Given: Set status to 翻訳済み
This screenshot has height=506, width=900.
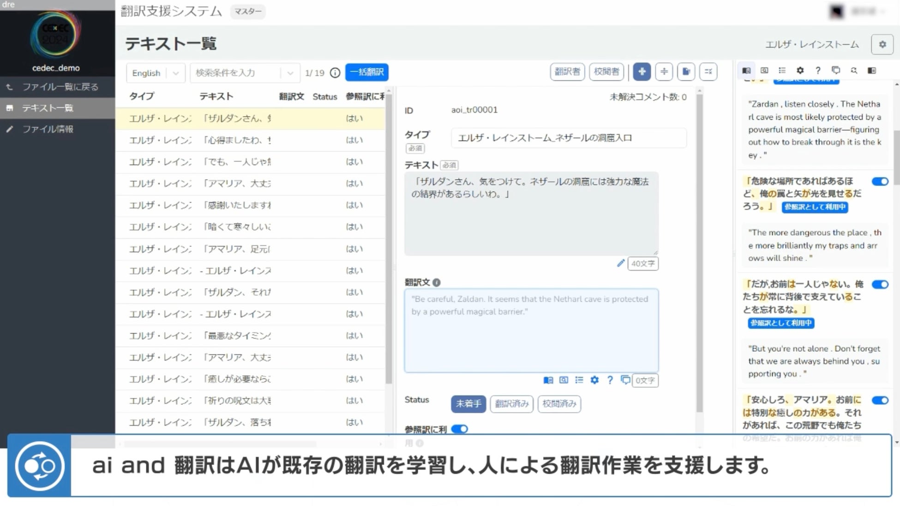Looking at the screenshot, I should pos(511,404).
